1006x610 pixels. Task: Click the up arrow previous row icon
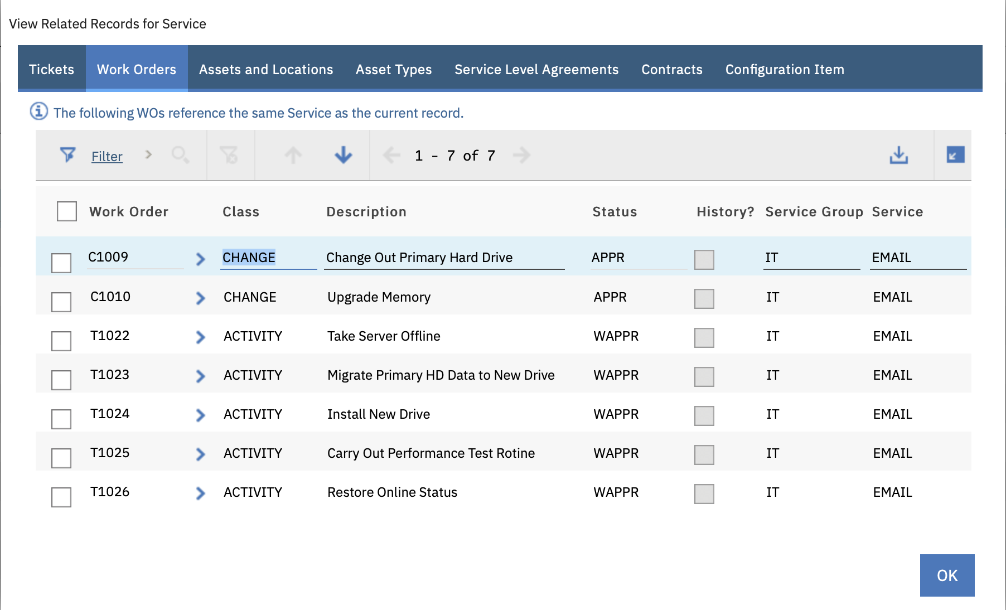pyautogui.click(x=293, y=155)
